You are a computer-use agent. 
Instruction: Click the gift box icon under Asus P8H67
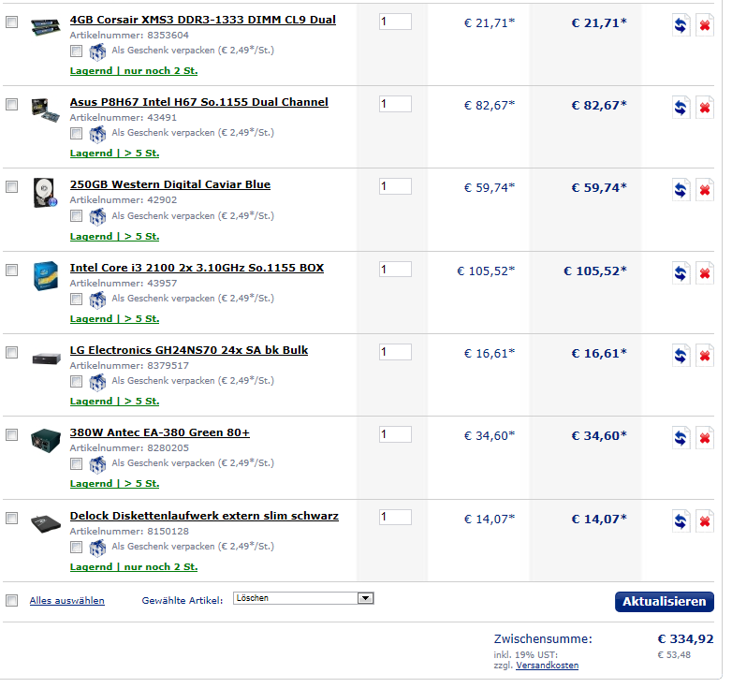pos(97,133)
